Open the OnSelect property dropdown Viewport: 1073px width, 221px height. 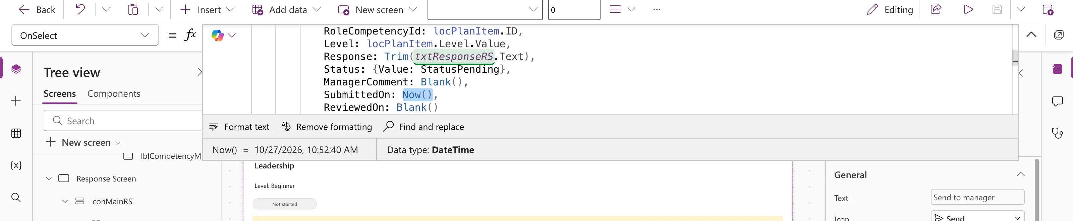tap(85, 35)
